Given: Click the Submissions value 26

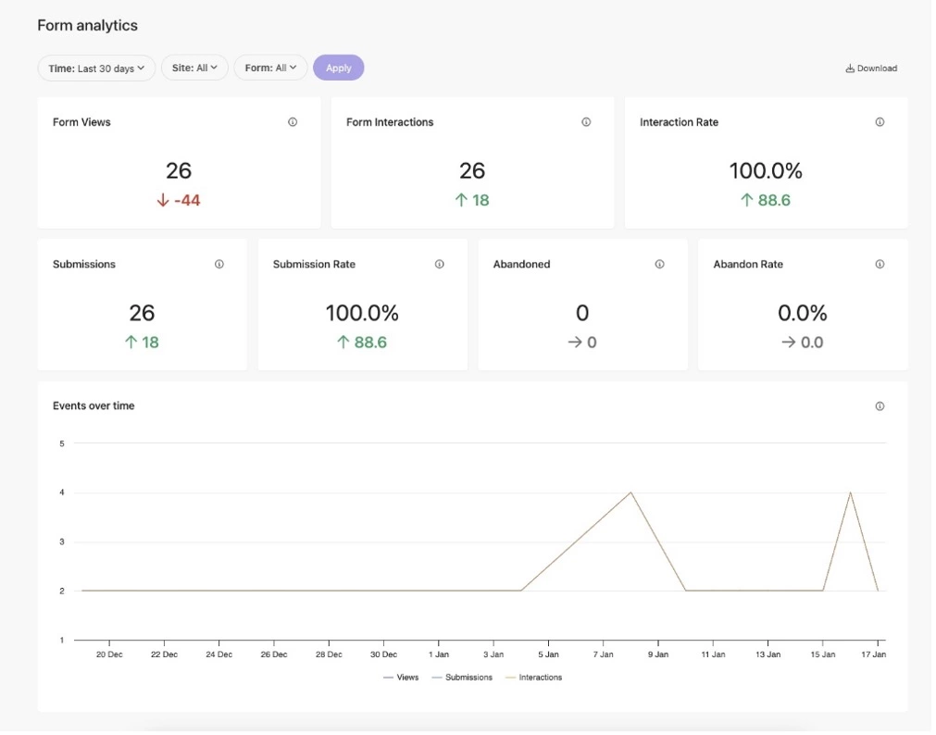Looking at the screenshot, I should tap(142, 314).
